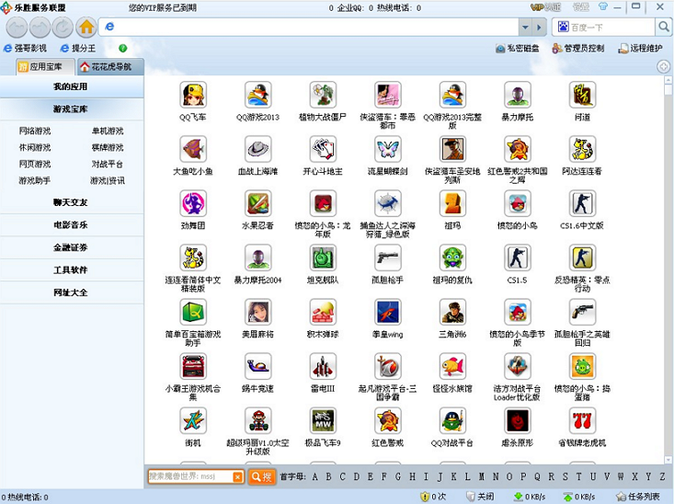Launch the 祖玛 game
Screen dimensions: 674x504
(452, 203)
